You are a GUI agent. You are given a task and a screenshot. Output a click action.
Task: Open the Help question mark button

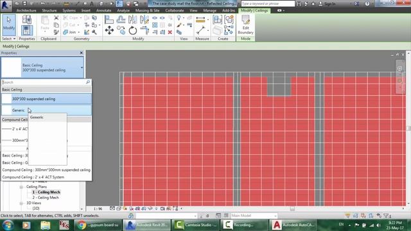coord(367,4)
